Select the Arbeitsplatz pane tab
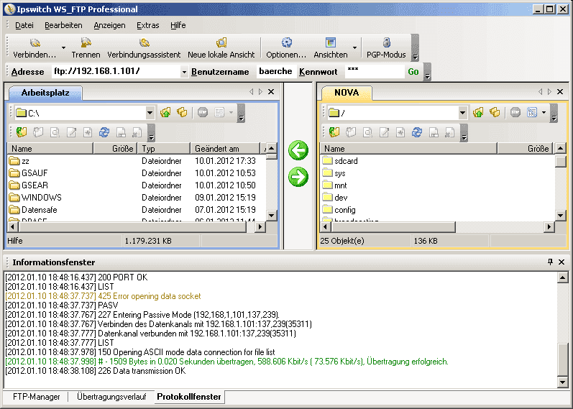This screenshot has height=409, width=573. click(x=45, y=93)
